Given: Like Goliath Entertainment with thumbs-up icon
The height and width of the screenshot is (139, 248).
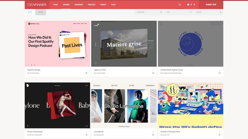Looking at the screenshot, I should [220, 134].
